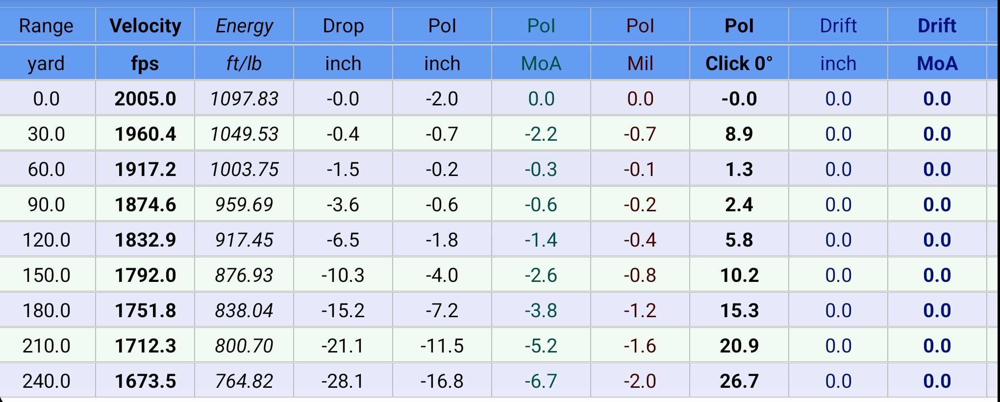The width and height of the screenshot is (1000, 402).
Task: Click the 1049.53 energy cell
Action: [244, 134]
